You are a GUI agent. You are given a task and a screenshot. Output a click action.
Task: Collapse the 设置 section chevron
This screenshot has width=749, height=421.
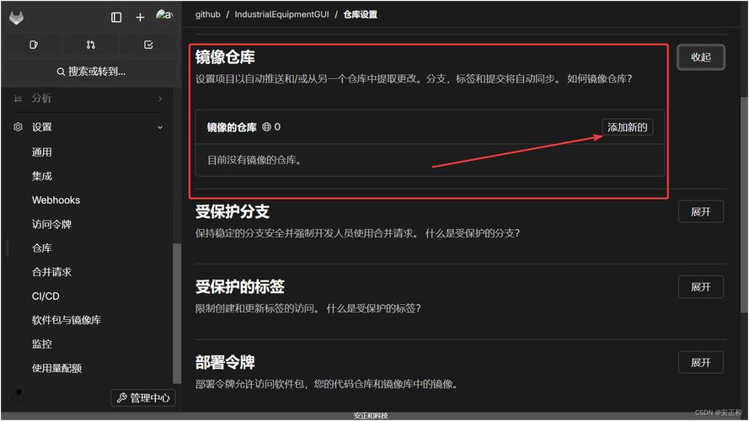[160, 127]
